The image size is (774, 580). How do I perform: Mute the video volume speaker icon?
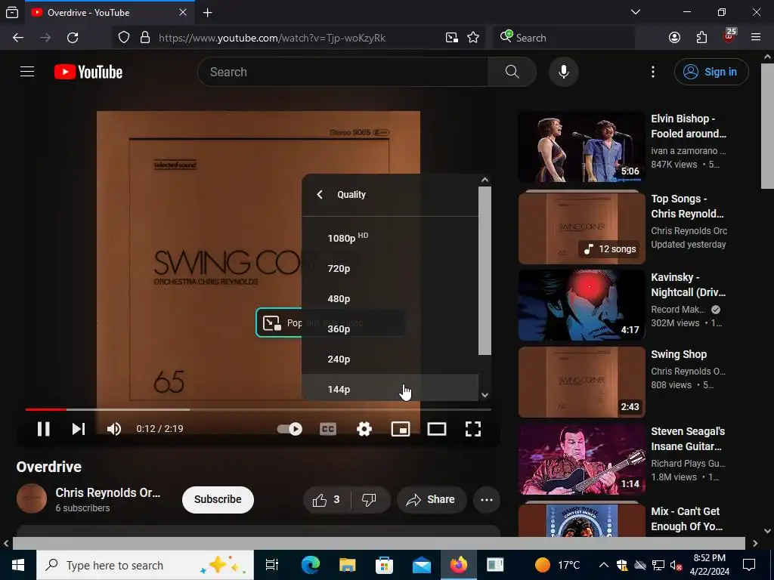point(114,429)
